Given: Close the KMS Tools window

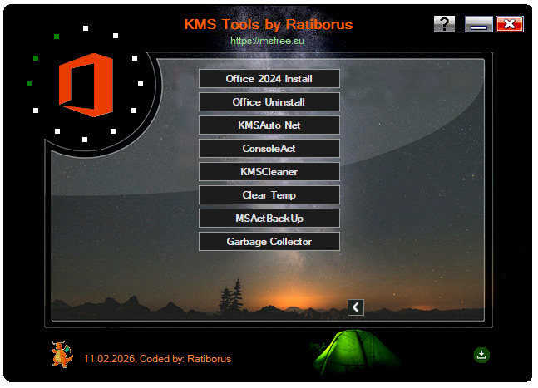Looking at the screenshot, I should 509,24.
